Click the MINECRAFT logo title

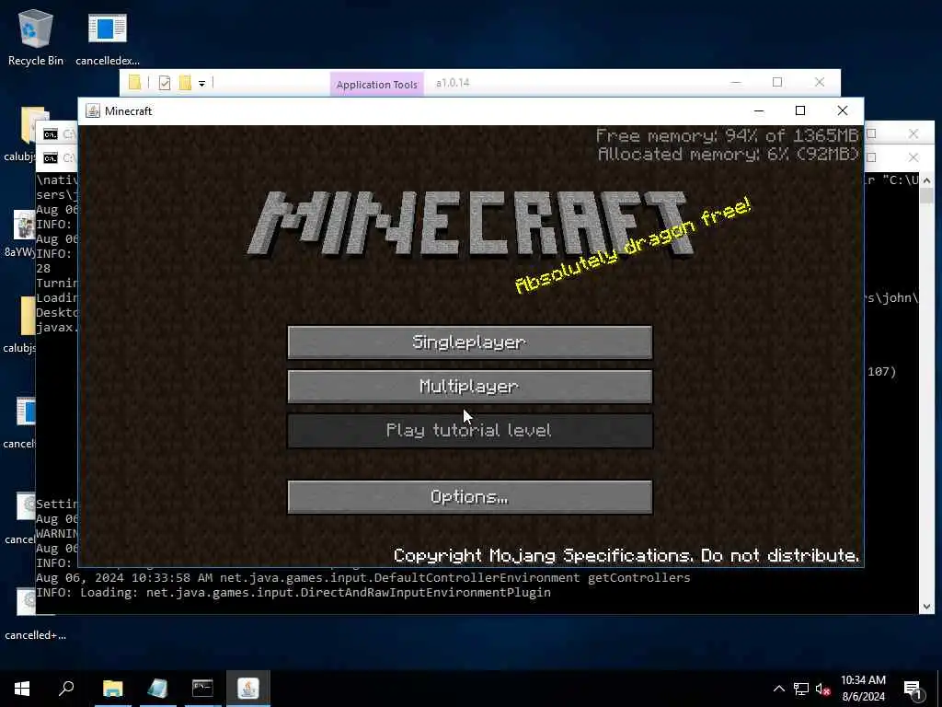(x=469, y=225)
